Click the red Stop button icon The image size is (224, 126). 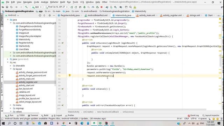pos(101,7)
